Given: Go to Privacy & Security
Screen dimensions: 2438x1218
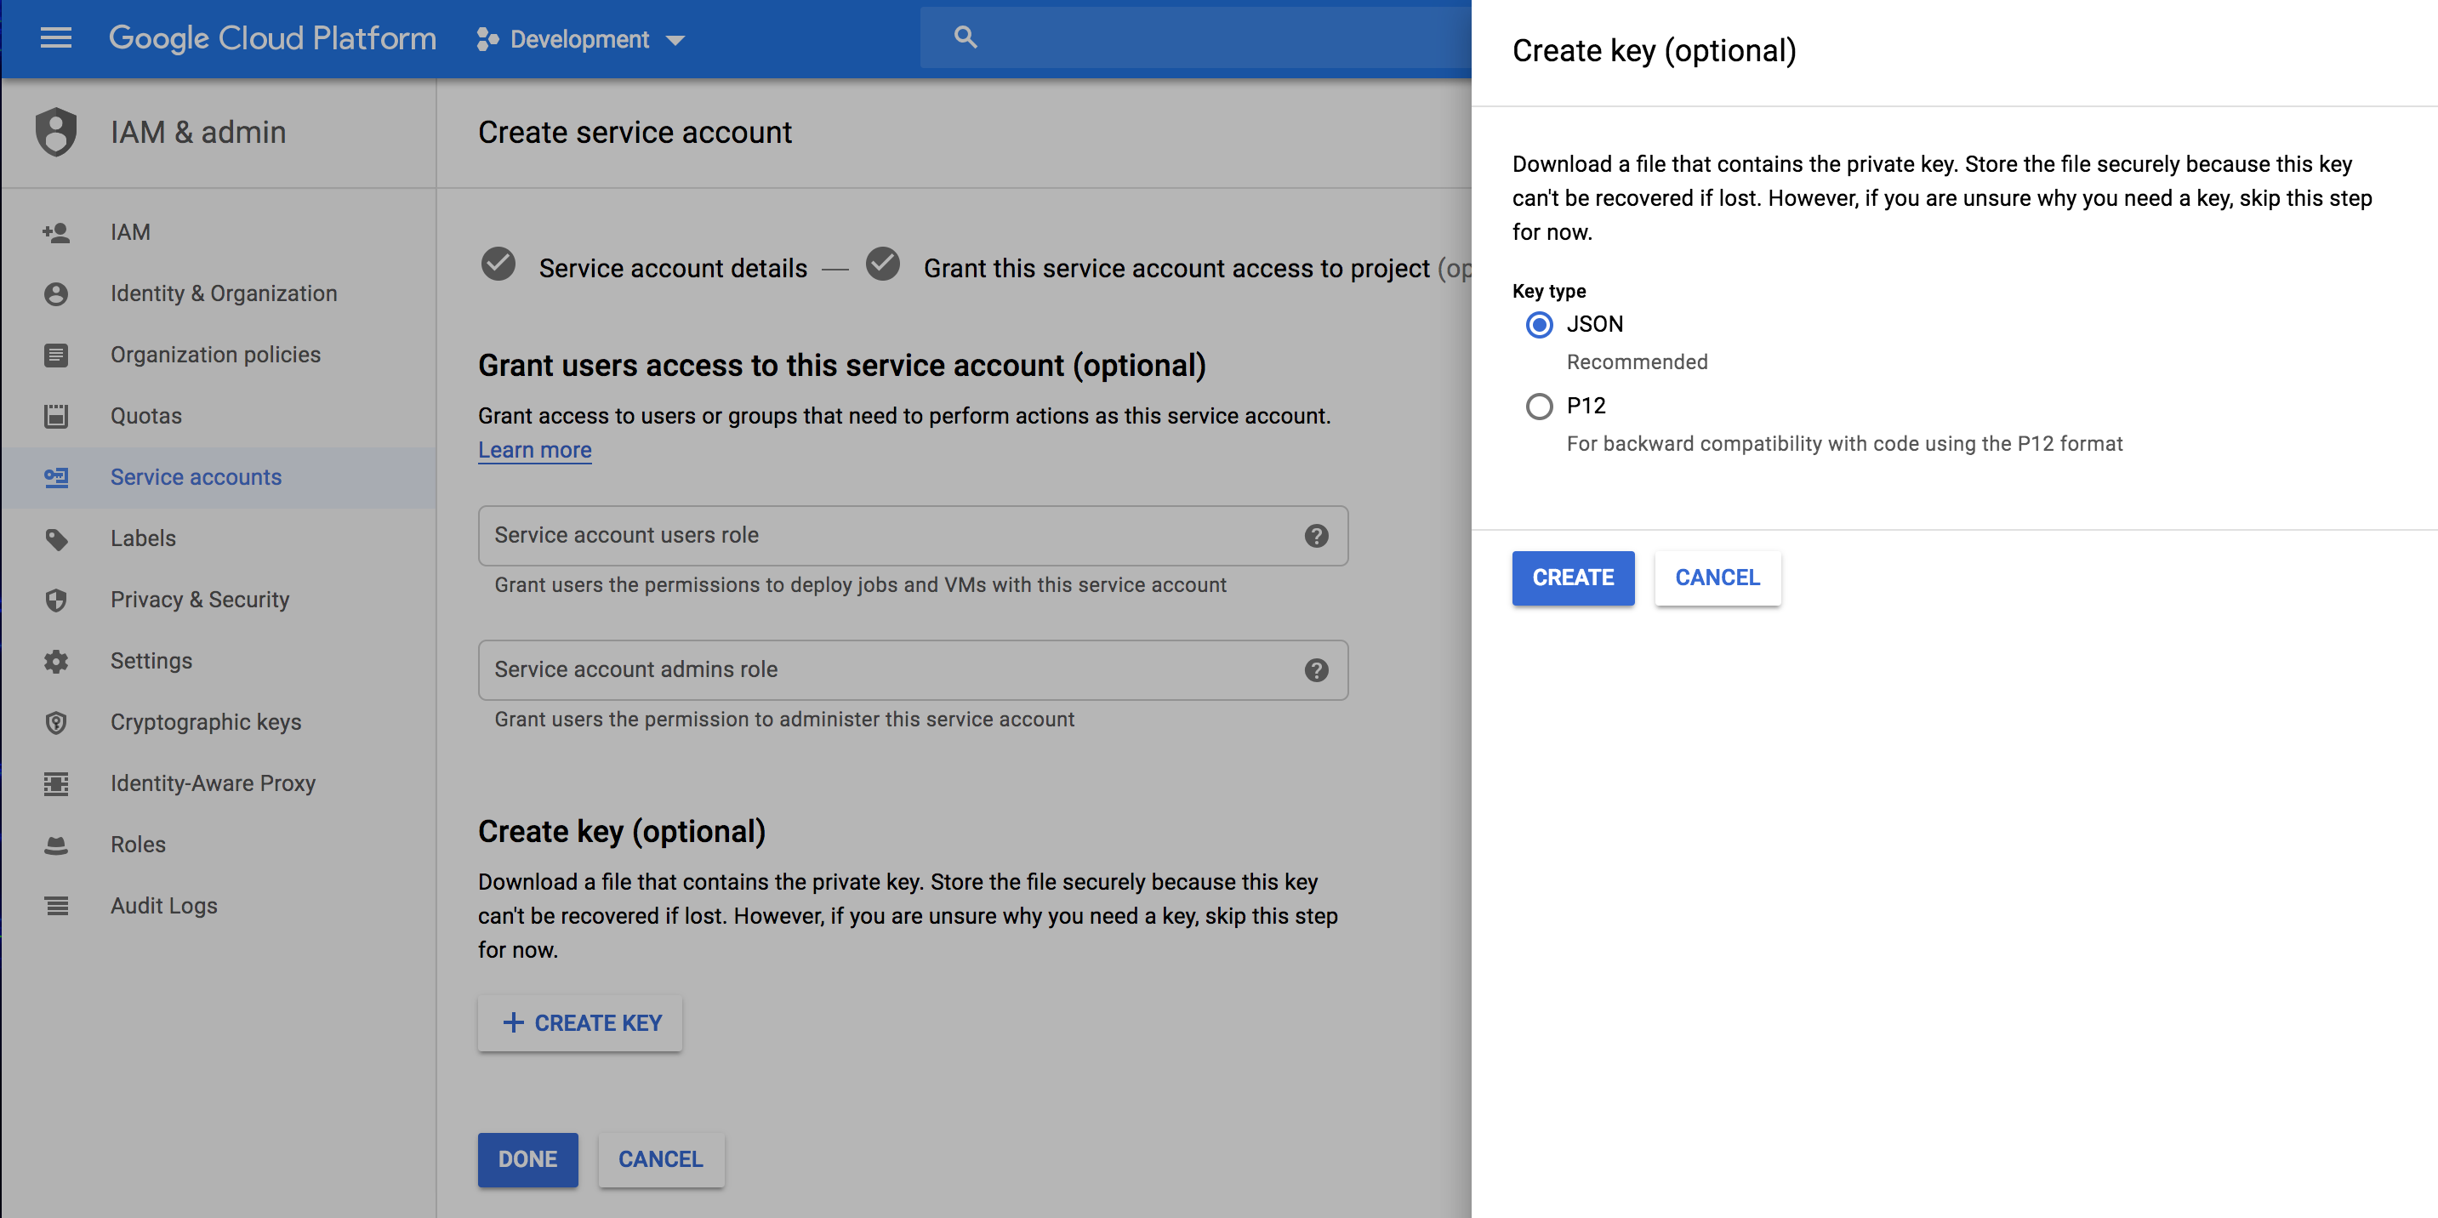Looking at the screenshot, I should pos(219,600).
